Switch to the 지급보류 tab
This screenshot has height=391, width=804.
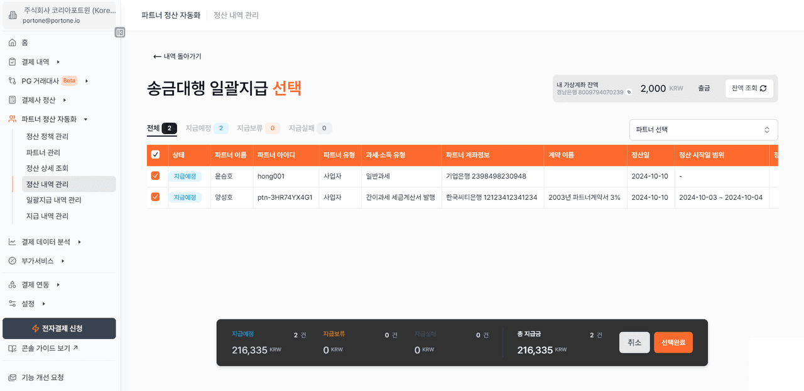250,128
